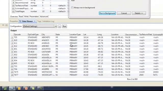Switch to the Write tab
Image resolution: width=163 pixels, height=91 pixels.
point(26,16)
